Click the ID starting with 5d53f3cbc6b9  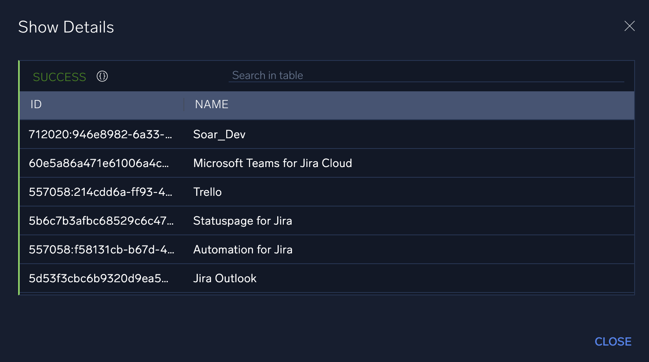pyautogui.click(x=98, y=278)
